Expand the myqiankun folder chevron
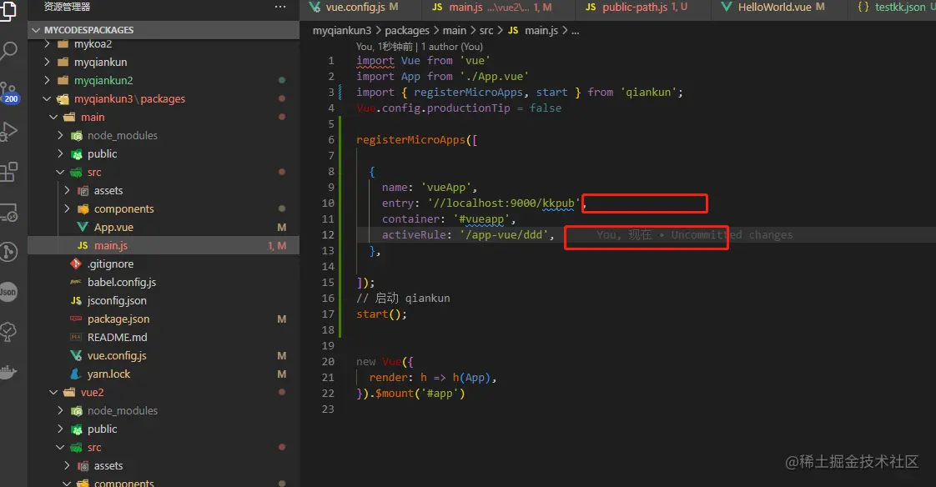Screen dimensions: 936x487 click(x=48, y=62)
